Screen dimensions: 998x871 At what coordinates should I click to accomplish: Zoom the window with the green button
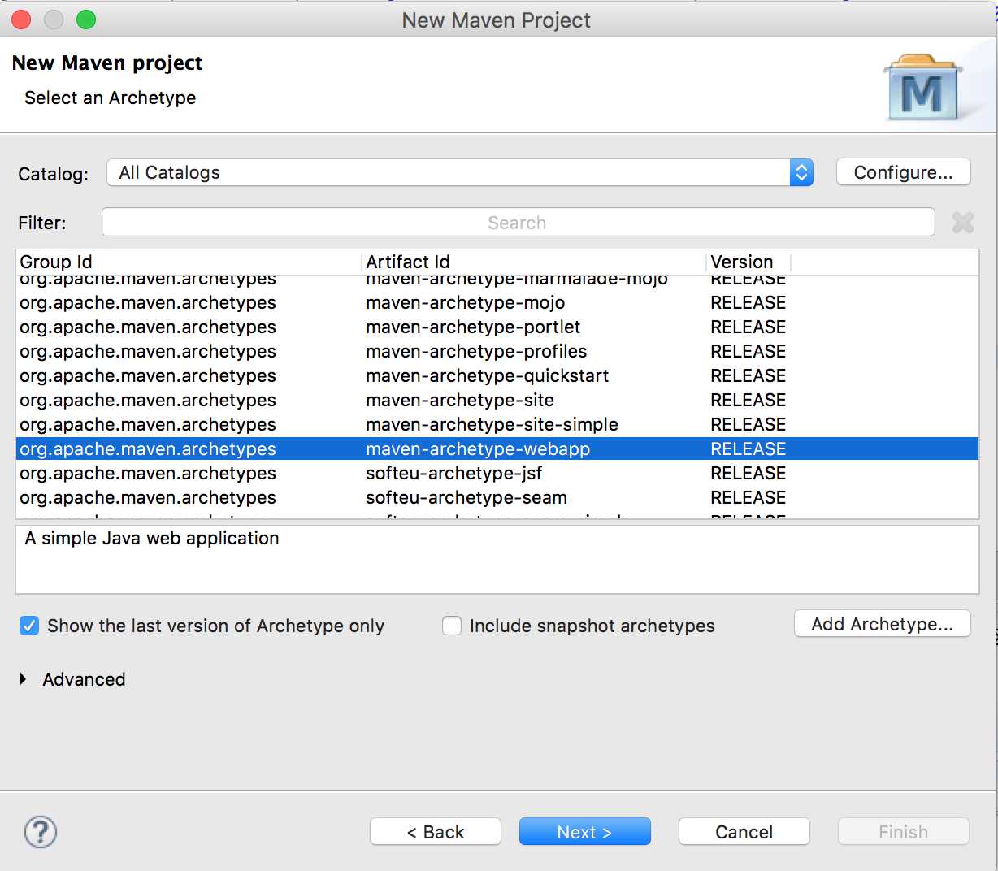pyautogui.click(x=86, y=19)
